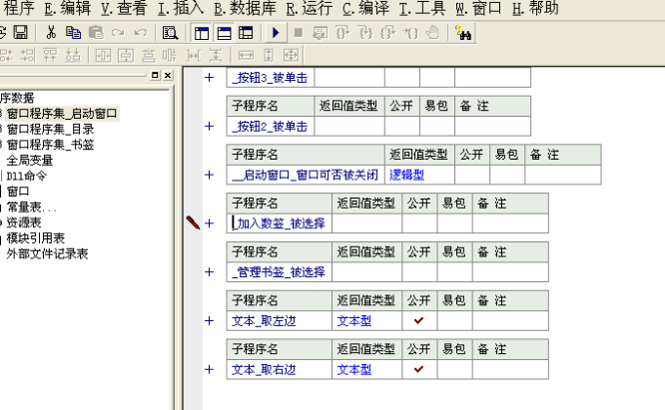Toggle the bottom status panel layout icon
Image resolution: width=665 pixels, height=410 pixels.
(224, 33)
